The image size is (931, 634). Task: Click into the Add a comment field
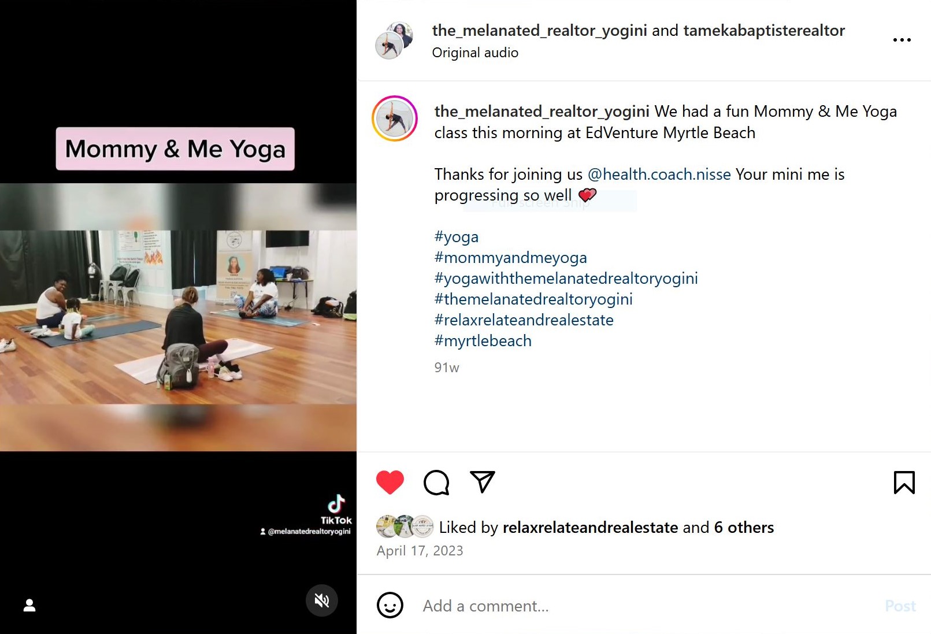tap(647, 606)
